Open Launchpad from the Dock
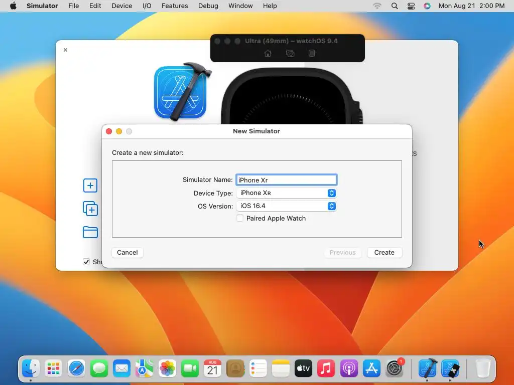 pos(53,368)
